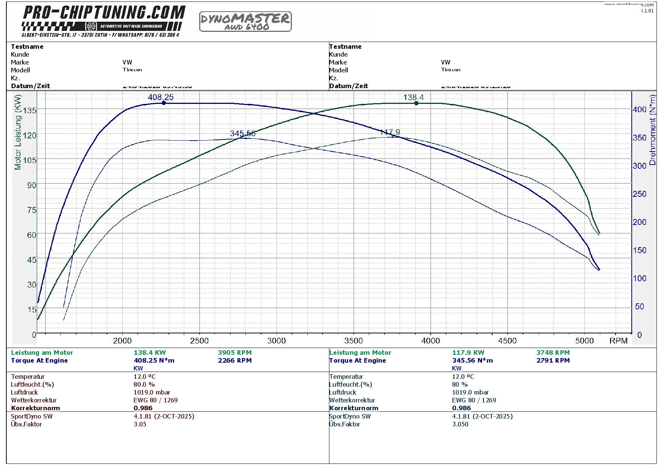Click the right Datum/Zeit label
The height and width of the screenshot is (465, 658).
349,86
